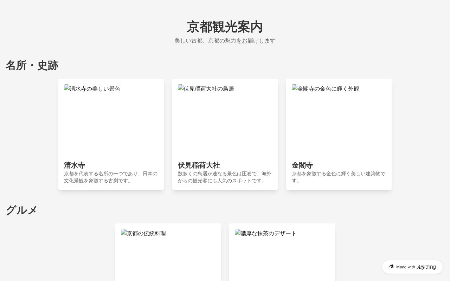The width and height of the screenshot is (450, 281).
Task: Click the 清水寺 card title
Action: (75, 165)
